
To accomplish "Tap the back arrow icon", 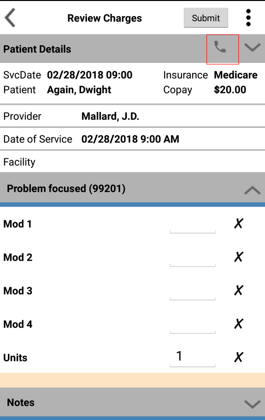I will click(10, 18).
